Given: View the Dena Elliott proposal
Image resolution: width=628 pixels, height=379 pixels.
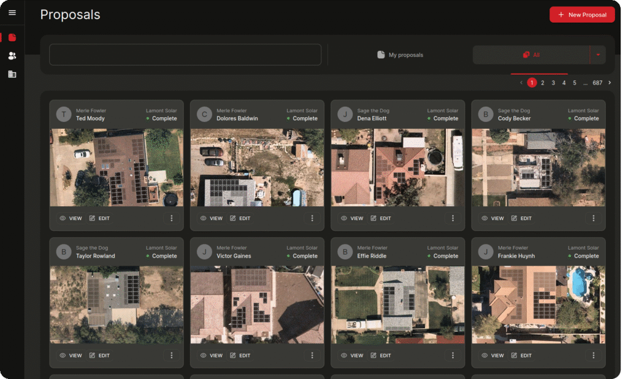Looking at the screenshot, I should point(351,218).
